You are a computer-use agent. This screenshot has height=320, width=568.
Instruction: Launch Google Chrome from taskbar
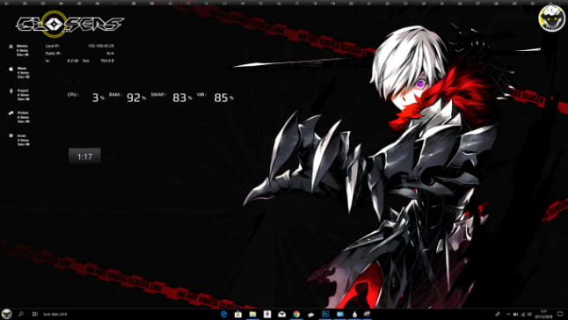point(296,314)
